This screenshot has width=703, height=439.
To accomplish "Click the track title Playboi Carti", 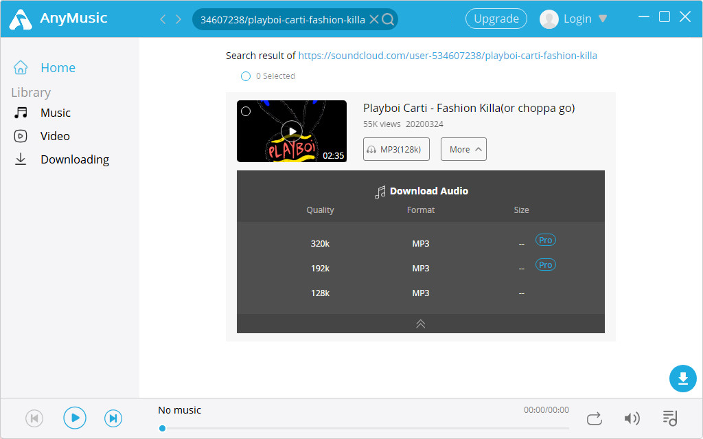I will (x=469, y=108).
